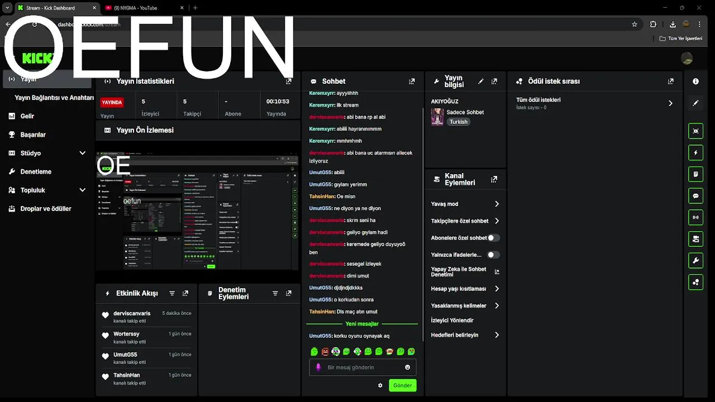Image resolution: width=715 pixels, height=402 pixels.
Task: Click the stream preview thumbnail
Action: tap(198, 210)
